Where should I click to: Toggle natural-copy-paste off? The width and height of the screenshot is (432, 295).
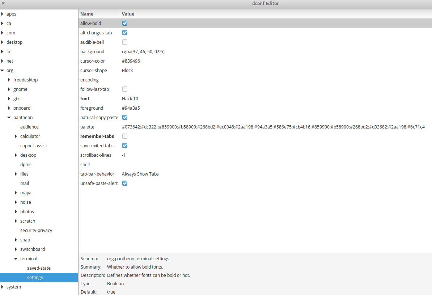pyautogui.click(x=124, y=117)
